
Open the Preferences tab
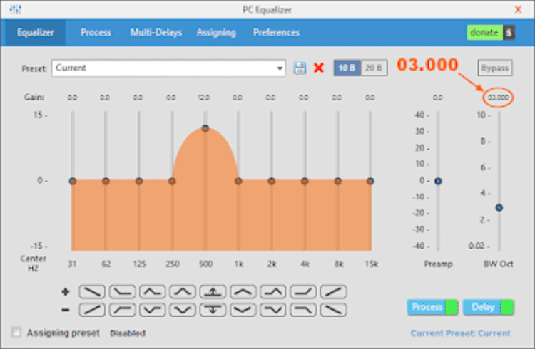coord(276,33)
